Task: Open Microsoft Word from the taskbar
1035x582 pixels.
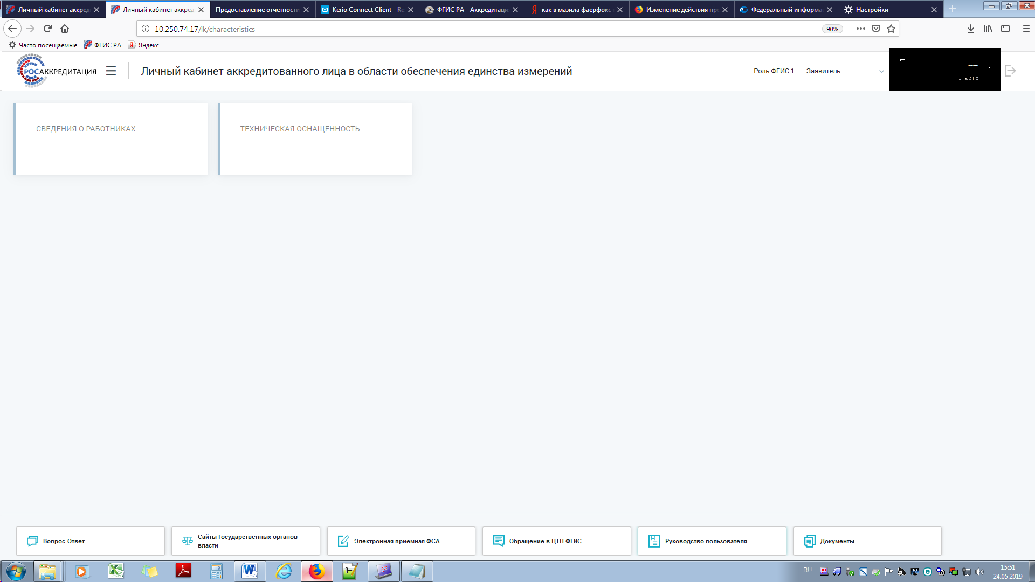Action: (250, 571)
